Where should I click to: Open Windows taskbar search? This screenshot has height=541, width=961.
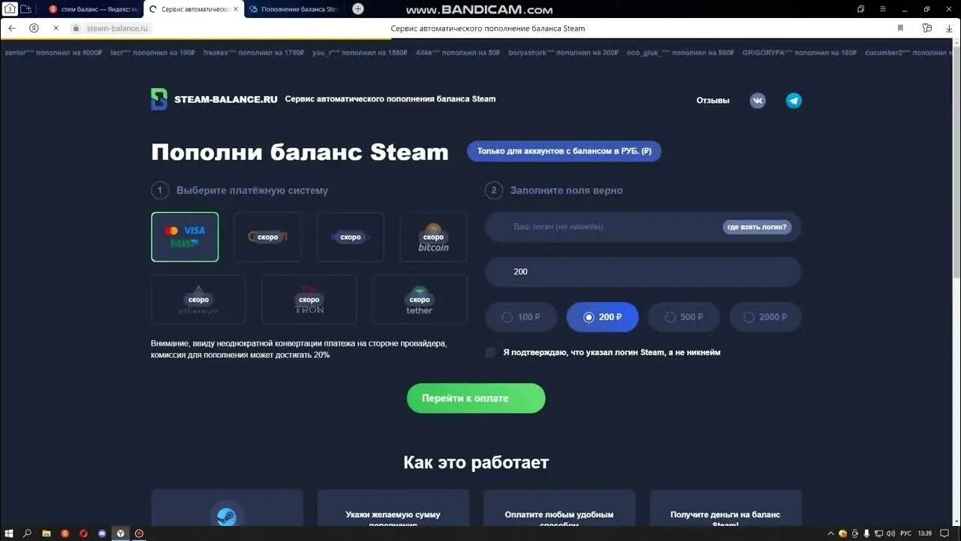pos(27,533)
